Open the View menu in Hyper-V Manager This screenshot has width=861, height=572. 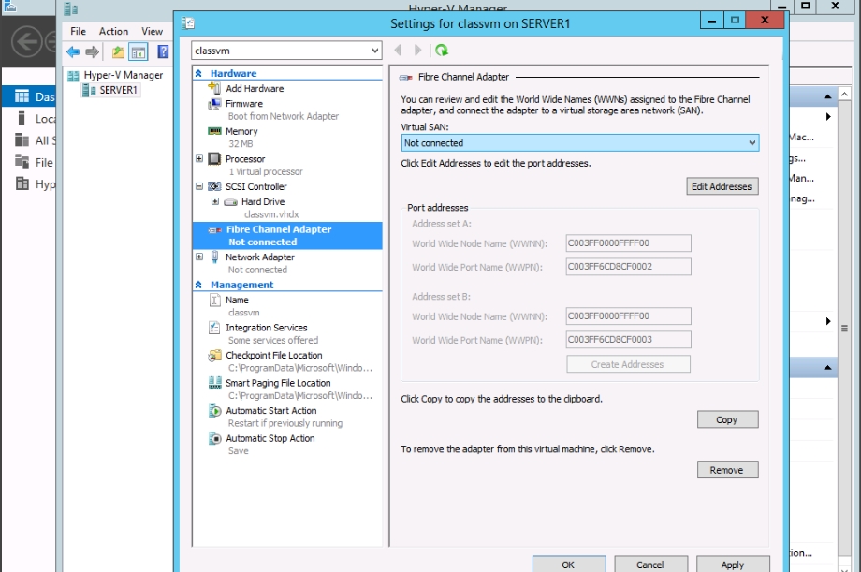(x=153, y=31)
